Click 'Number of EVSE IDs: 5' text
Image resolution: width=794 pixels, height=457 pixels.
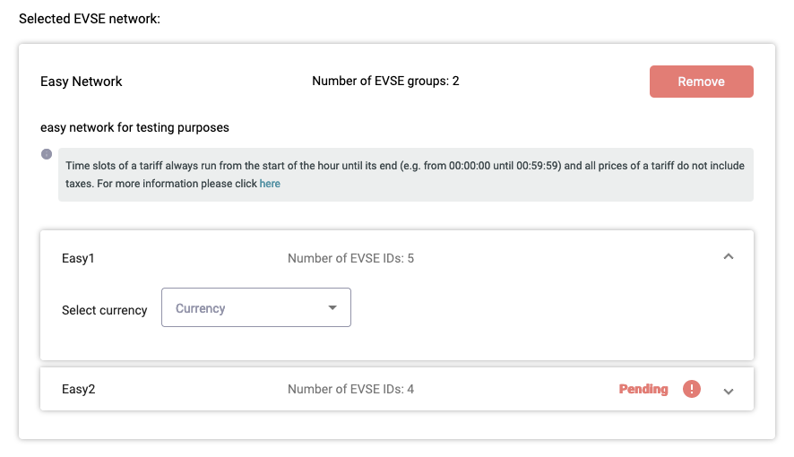pos(351,258)
